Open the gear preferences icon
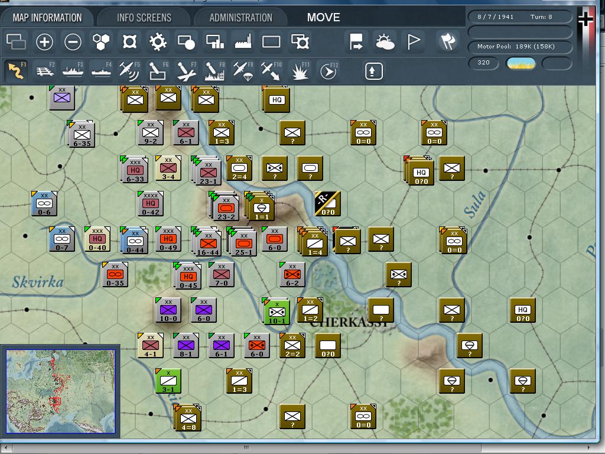This screenshot has width=605, height=454. [158, 42]
